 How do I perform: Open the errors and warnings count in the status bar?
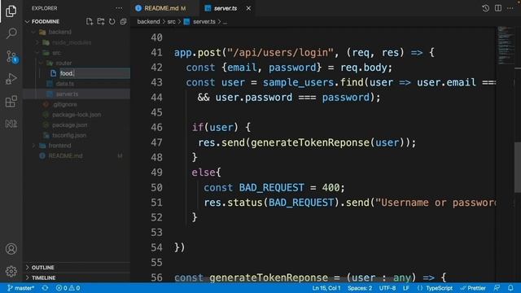point(68,288)
